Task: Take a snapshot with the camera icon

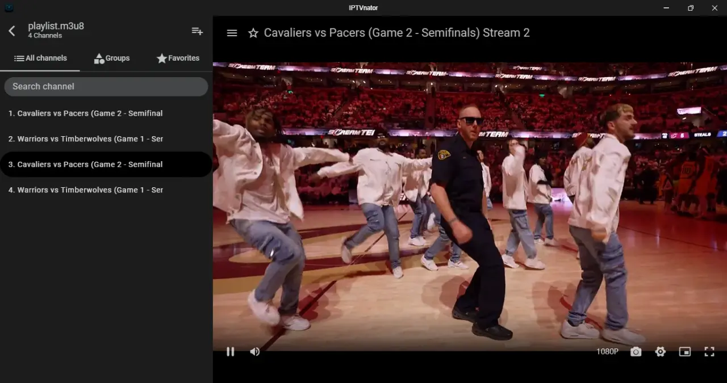Action: click(x=636, y=352)
